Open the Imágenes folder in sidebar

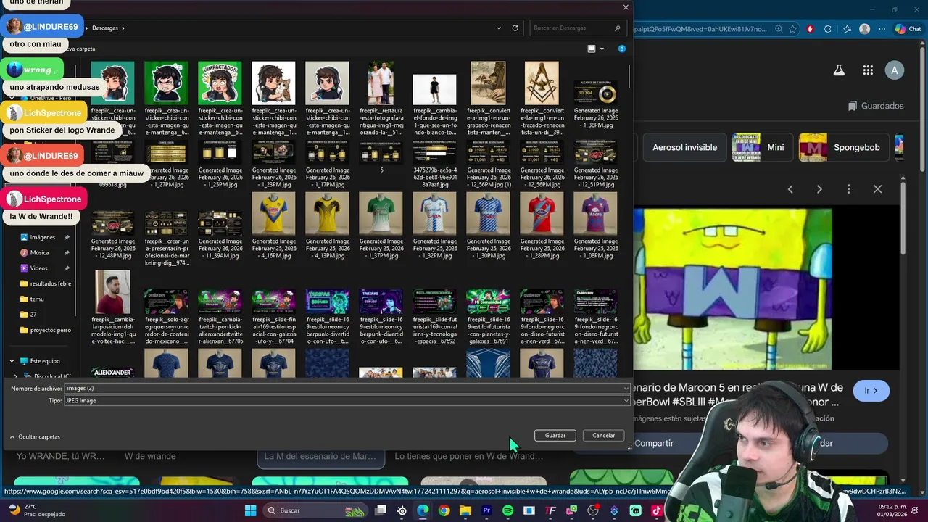pos(42,237)
